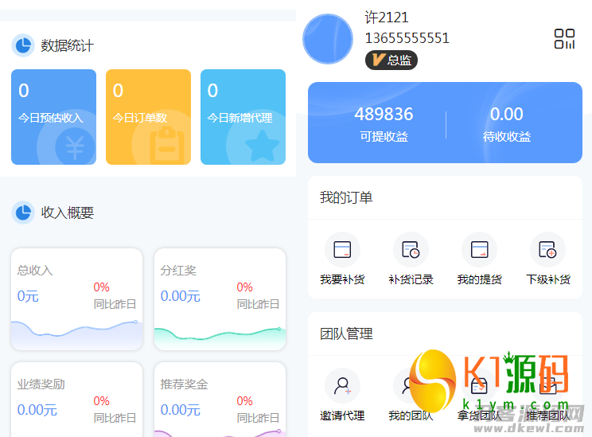Open the 今日订单数 card
The image size is (592, 437).
[148, 117]
